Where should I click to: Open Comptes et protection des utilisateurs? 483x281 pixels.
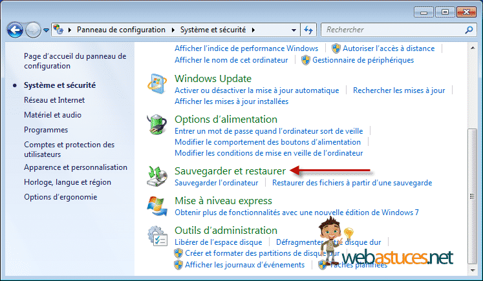[69, 149]
